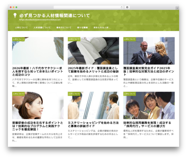Screen dimensions: 187x158
Task: Open the site title 必ず見つかる人材情報関連について
Action: click(x=55, y=16)
